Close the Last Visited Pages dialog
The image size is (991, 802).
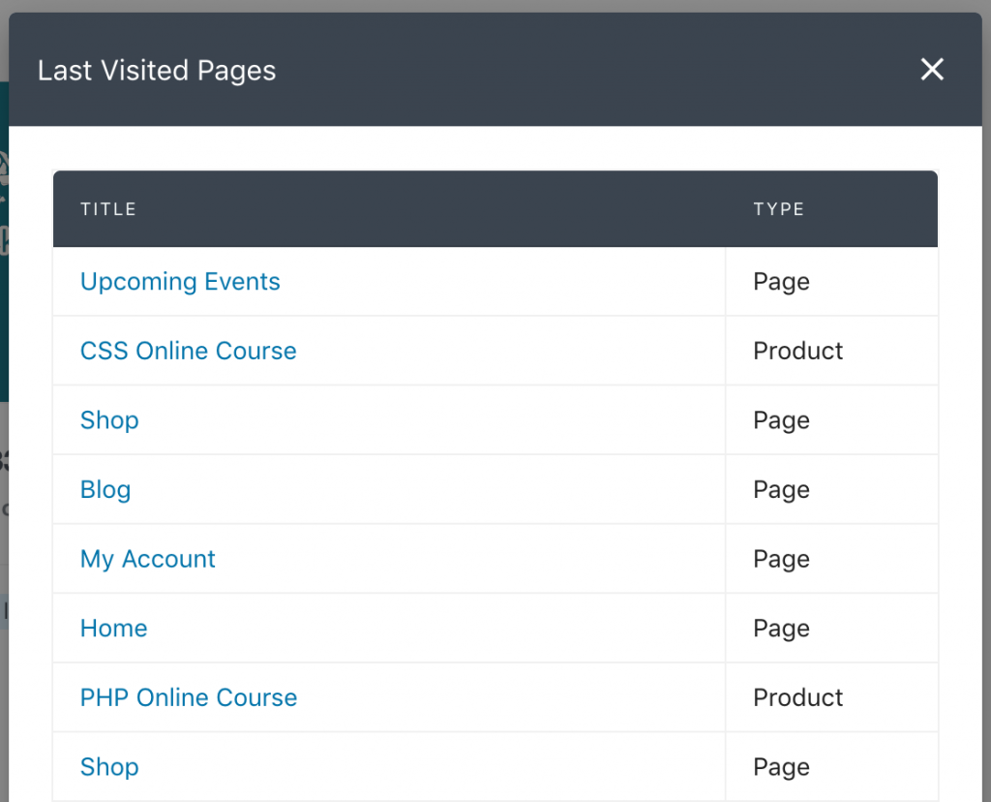[931, 69]
